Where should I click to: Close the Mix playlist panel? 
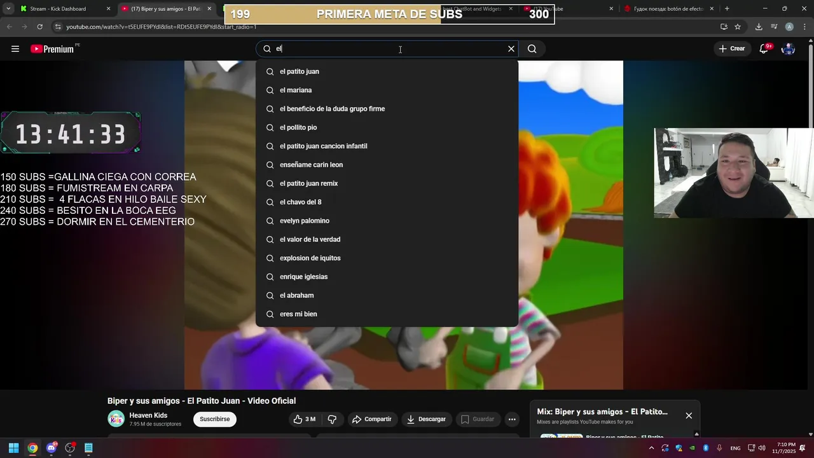[x=689, y=415]
